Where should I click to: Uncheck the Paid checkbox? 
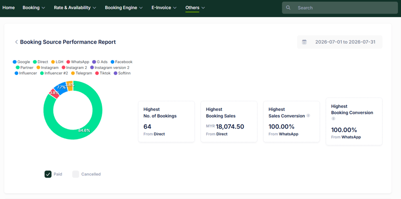coord(48,174)
